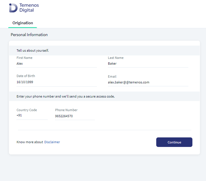Click the Last Name label
206x181 pixels.
tap(116, 58)
